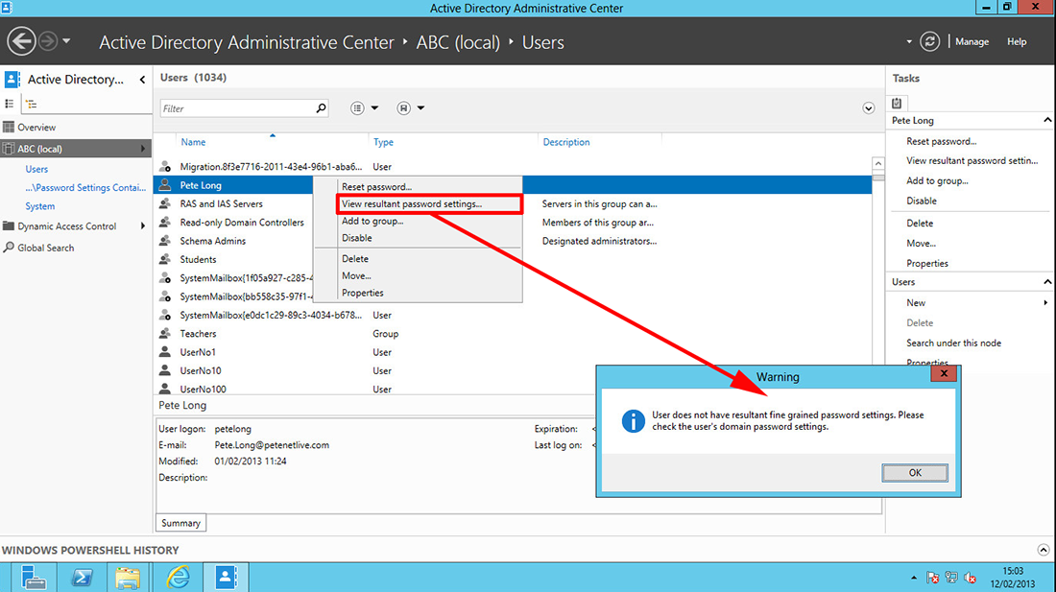Viewport: 1056px width, 592px height.
Task: Switch navigation to tree view icon
Action: point(31,104)
